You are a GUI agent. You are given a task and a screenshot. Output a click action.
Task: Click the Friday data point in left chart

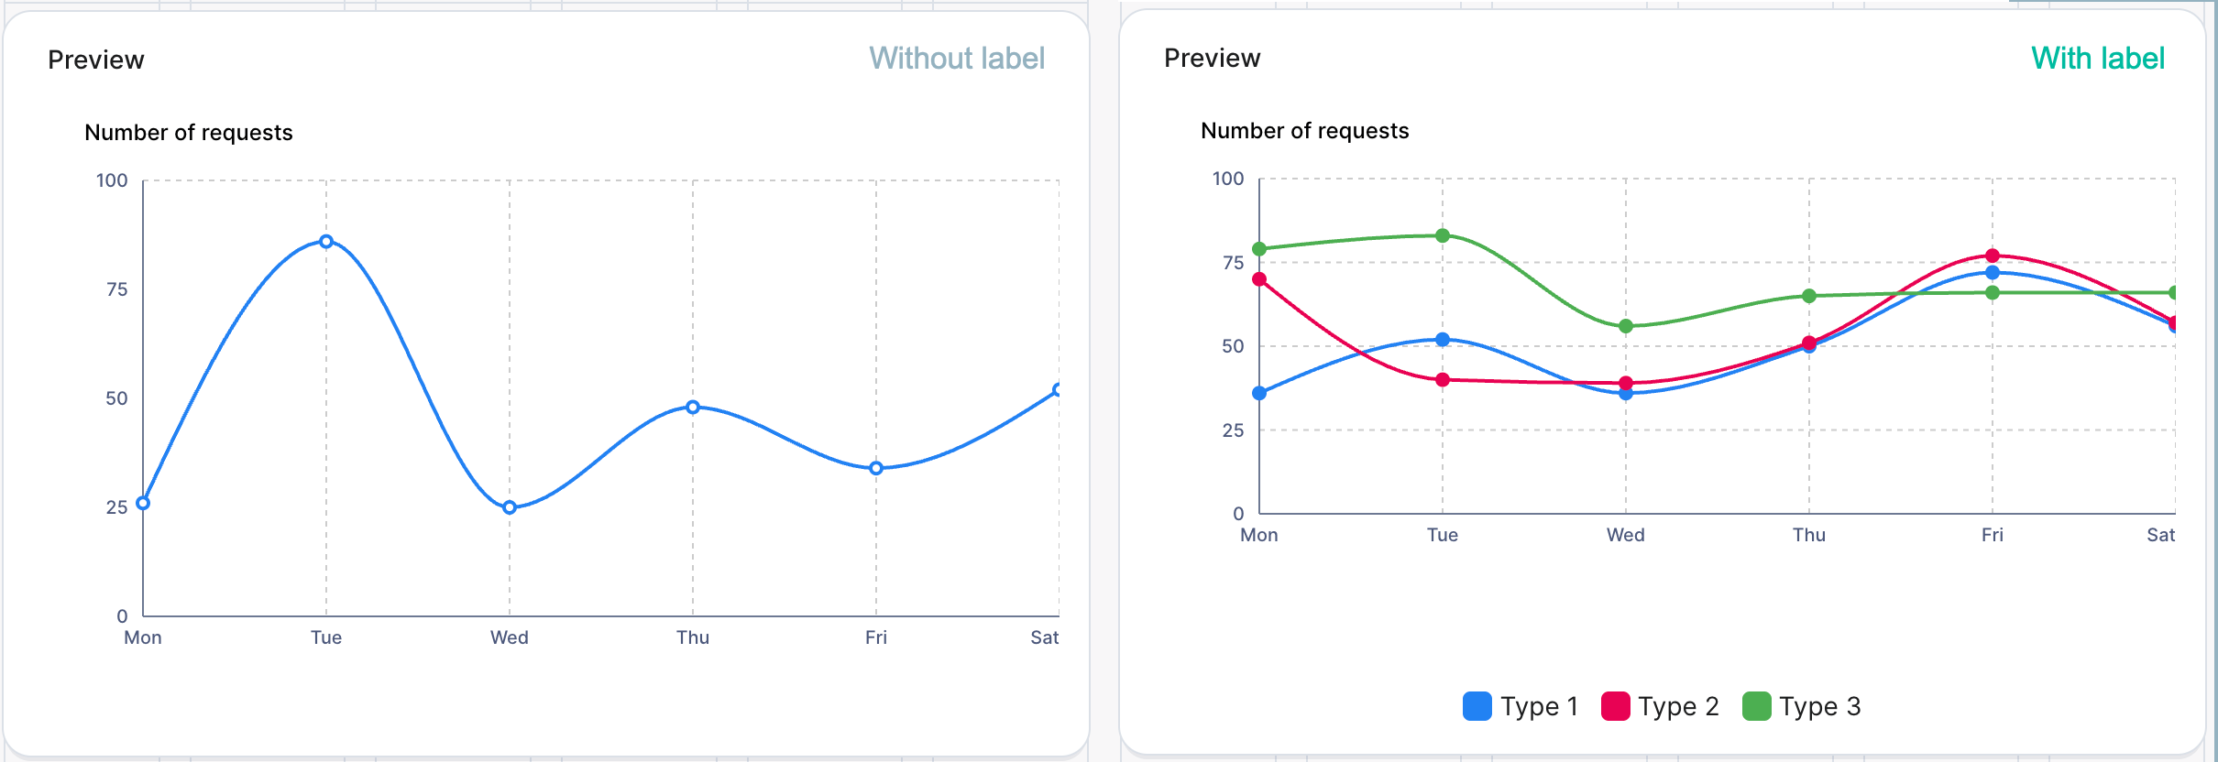coord(876,468)
